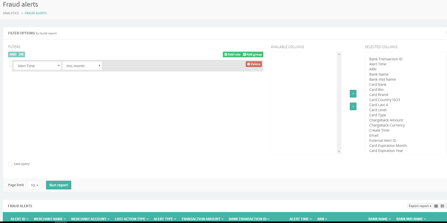Select 'Bank Transaction ID' in selected columns
Screen dimensions: 447x223
(386, 59)
